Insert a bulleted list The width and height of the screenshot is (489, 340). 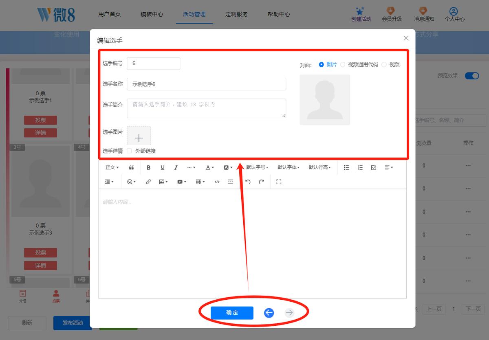click(346, 167)
